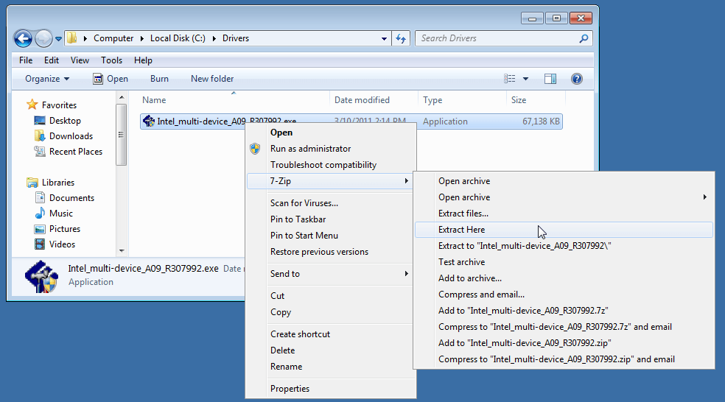Viewport: 725px width, 402px height.
Task: Select Recent Places in navigation pane
Action: point(69,152)
